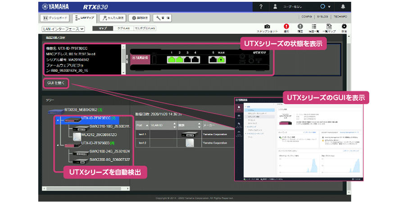Image resolution: width=394 pixels, height=202 pixels.
Task: Open the TECHINFO link
Action: tap(340, 17)
